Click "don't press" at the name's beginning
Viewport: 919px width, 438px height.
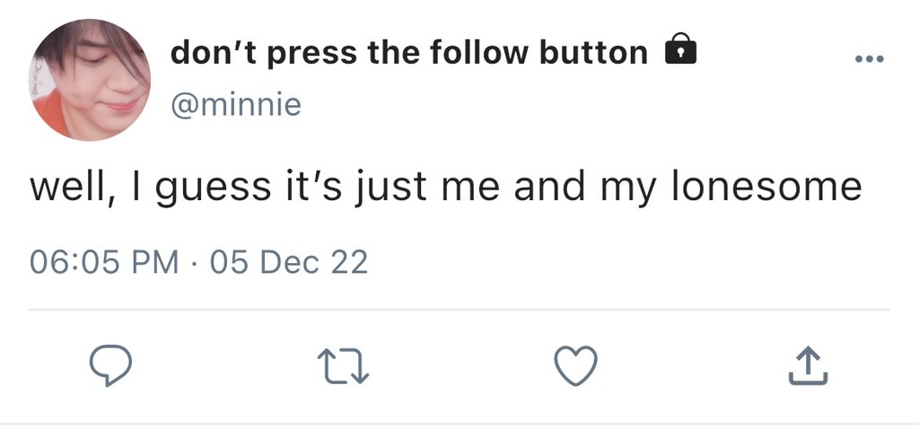click(x=264, y=54)
